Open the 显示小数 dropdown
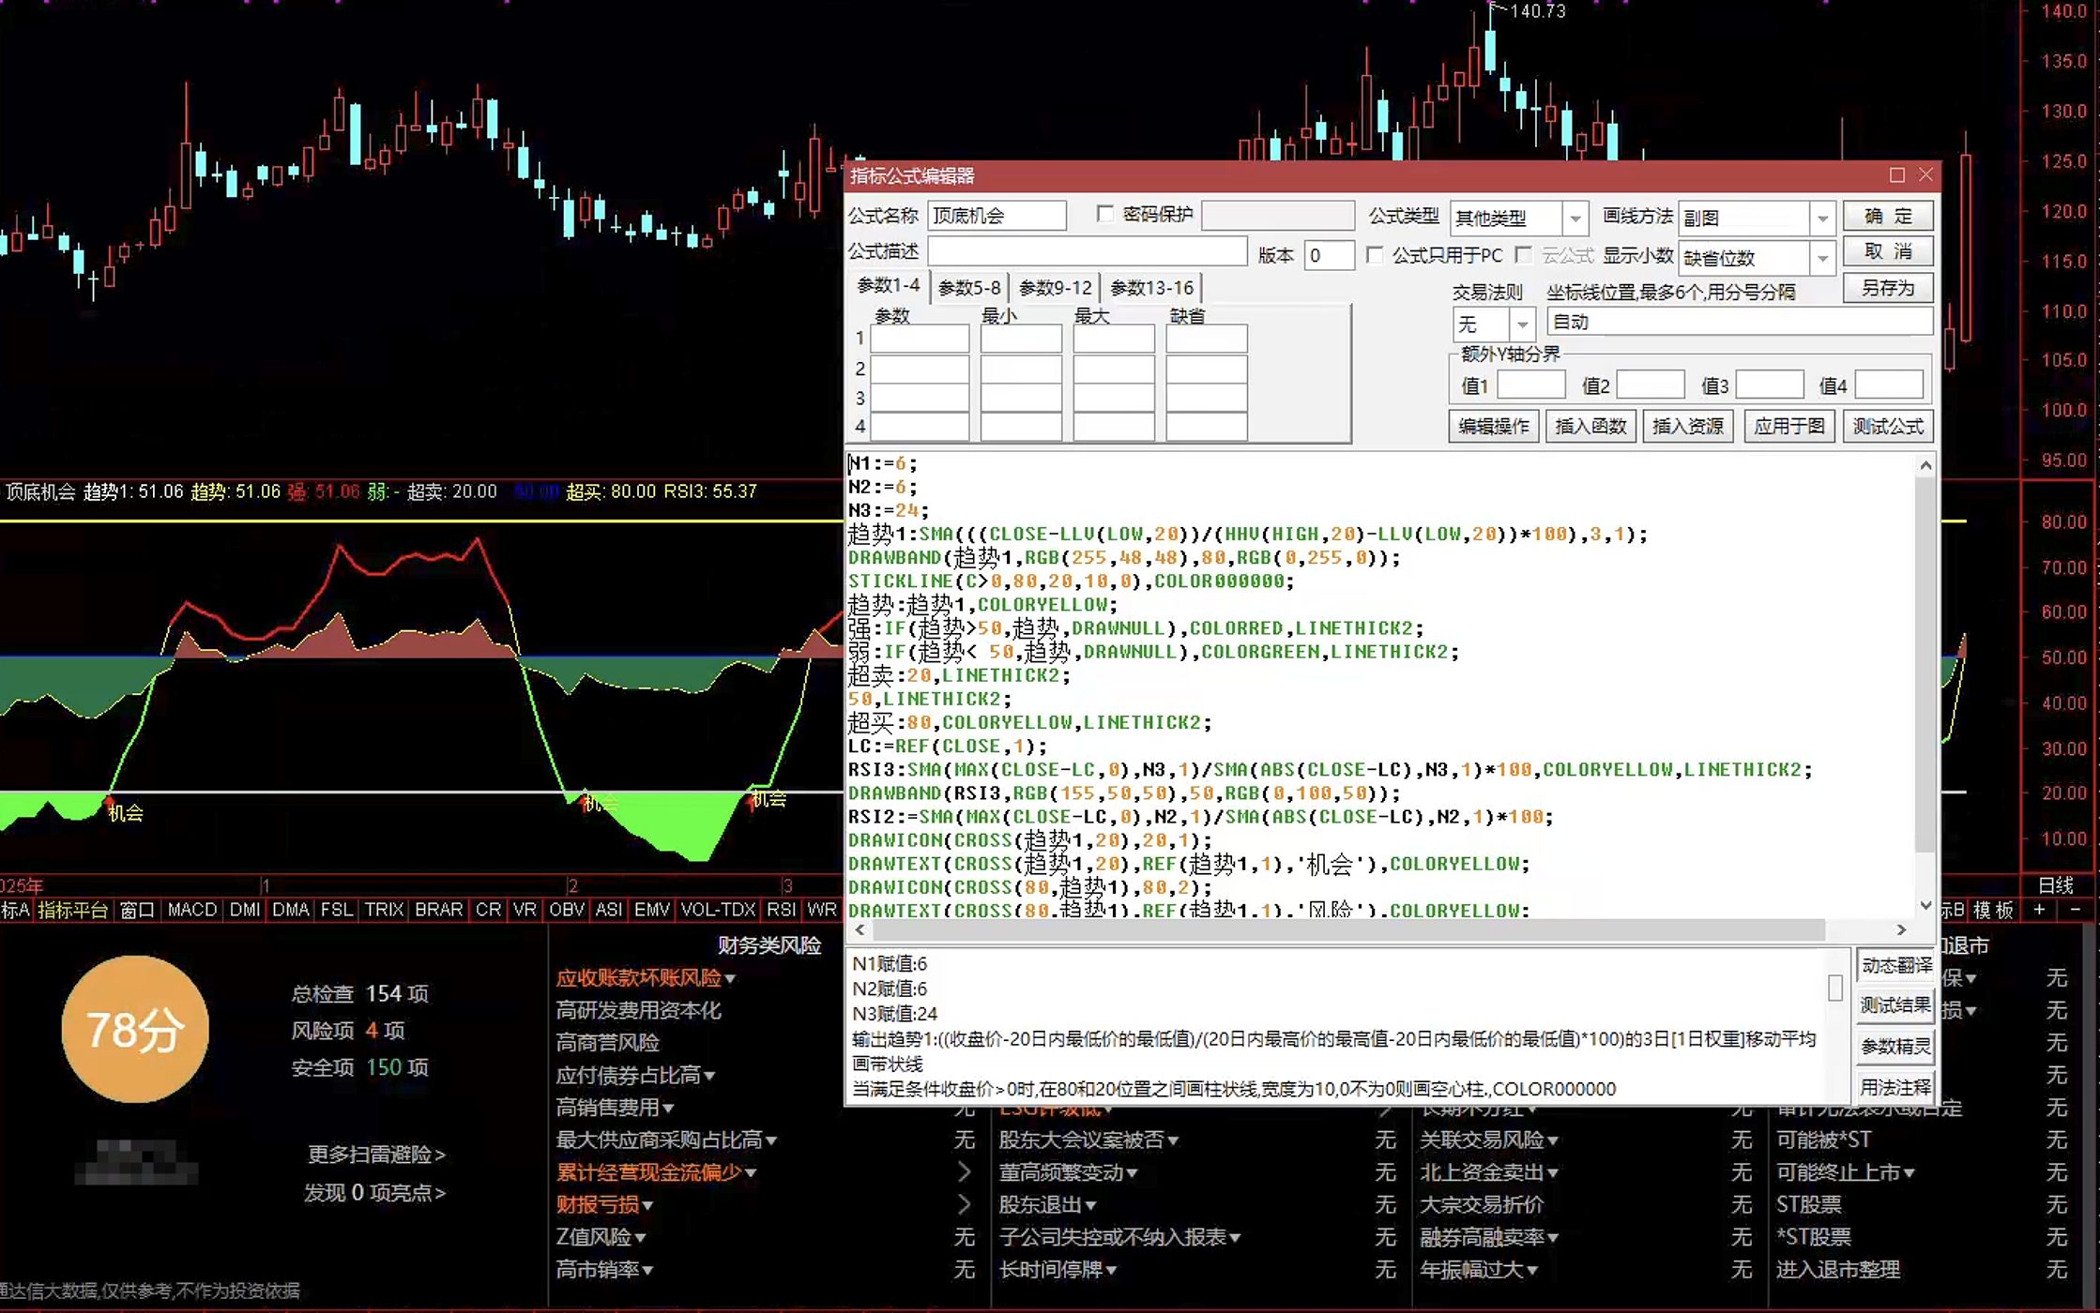The image size is (2100, 1313). pyautogui.click(x=1822, y=258)
